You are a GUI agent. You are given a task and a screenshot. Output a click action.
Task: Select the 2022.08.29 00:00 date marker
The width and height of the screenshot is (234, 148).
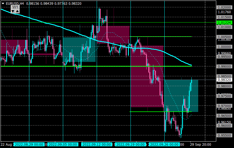tap(29, 144)
